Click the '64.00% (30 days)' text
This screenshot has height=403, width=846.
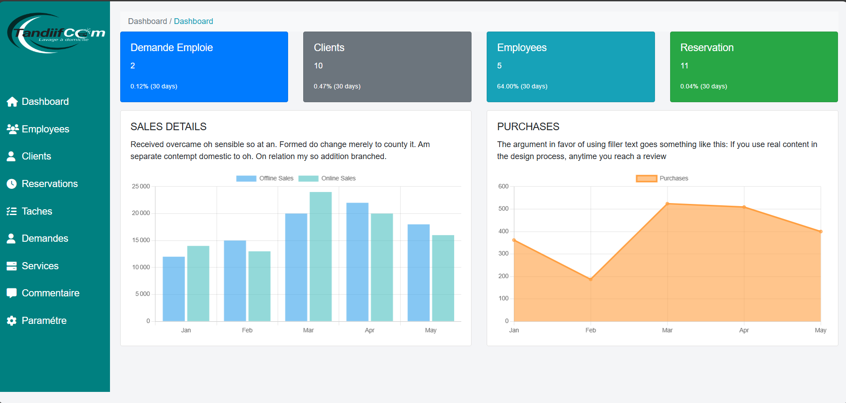coord(522,86)
